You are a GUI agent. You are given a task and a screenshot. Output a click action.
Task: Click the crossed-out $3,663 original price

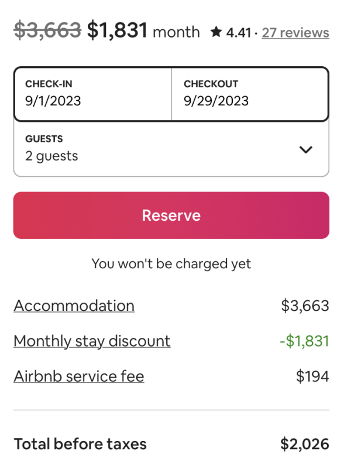click(47, 30)
